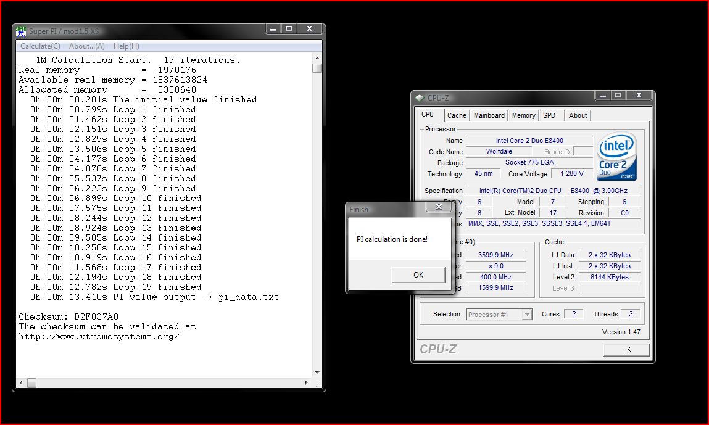Screen dimensions: 709x425
Task: Click the Model value '7'
Action: (552, 202)
